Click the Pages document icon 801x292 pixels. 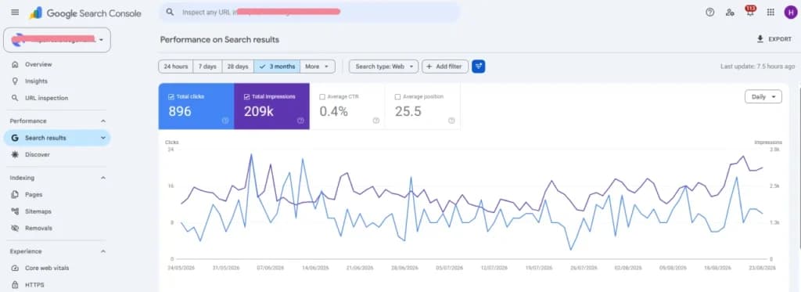(x=15, y=194)
